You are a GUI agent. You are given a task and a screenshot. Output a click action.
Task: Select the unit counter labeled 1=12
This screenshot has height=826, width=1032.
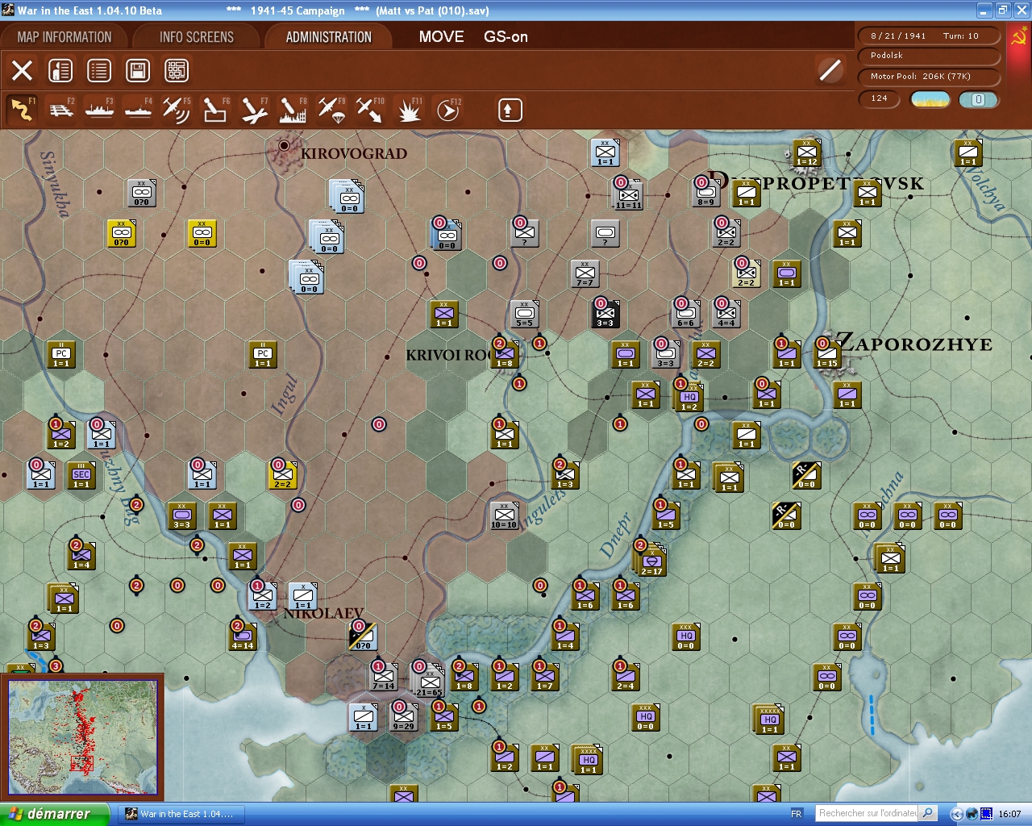click(807, 152)
